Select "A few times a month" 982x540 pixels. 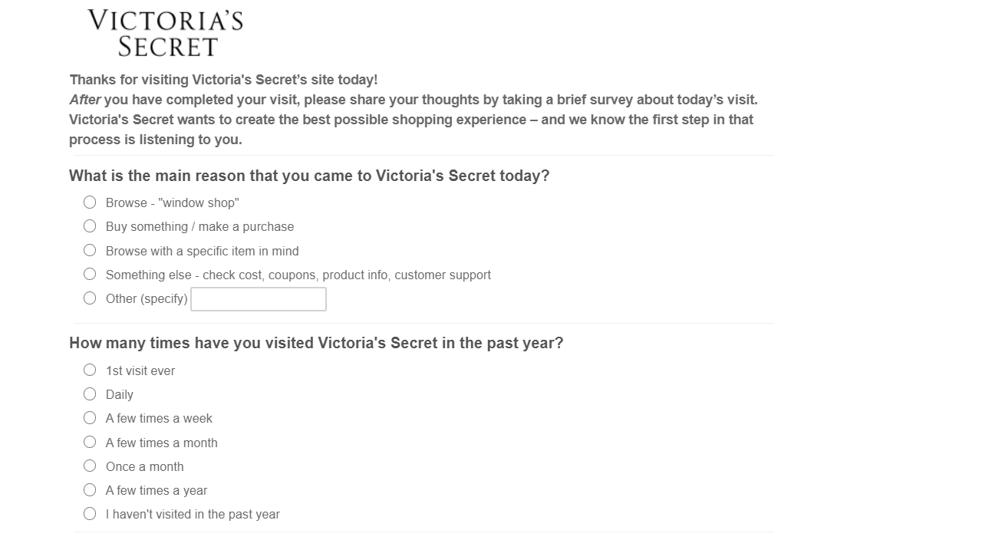point(90,442)
